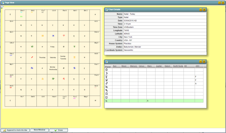This screenshot has height=133, width=226.
Task: Click the Friday cell in the chart
Action: (52, 47)
